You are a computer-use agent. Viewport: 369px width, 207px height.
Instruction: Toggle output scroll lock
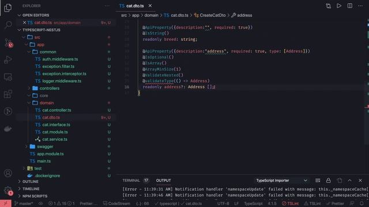point(328,180)
